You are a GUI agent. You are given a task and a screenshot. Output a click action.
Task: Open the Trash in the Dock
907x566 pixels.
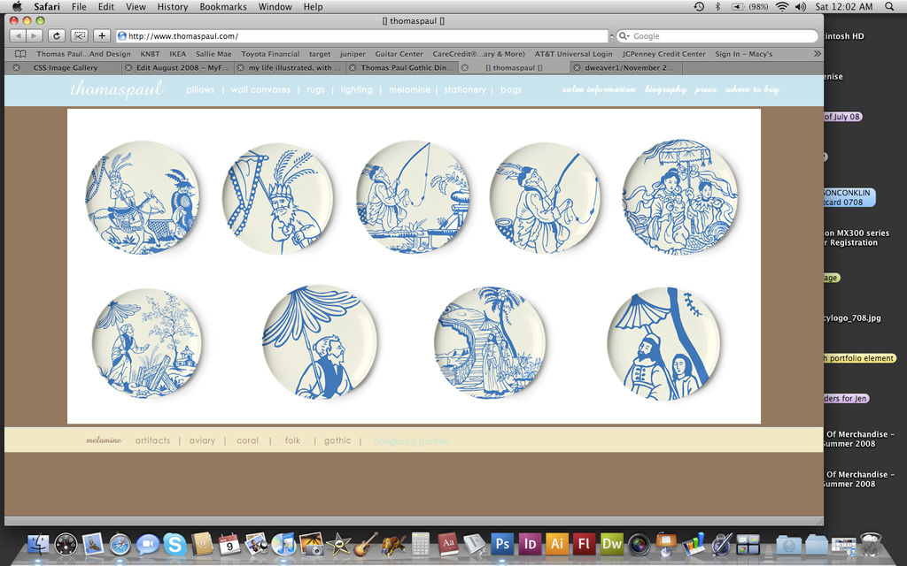(x=871, y=545)
